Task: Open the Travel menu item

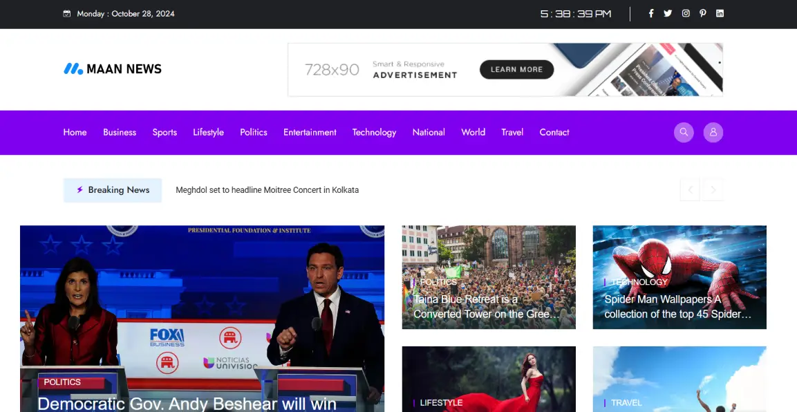Action: pos(512,132)
